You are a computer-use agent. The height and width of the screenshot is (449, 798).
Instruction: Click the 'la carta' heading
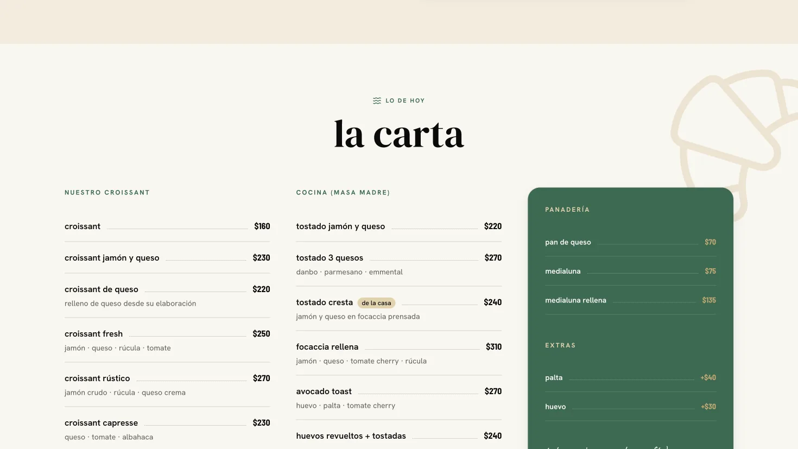pyautogui.click(x=399, y=134)
